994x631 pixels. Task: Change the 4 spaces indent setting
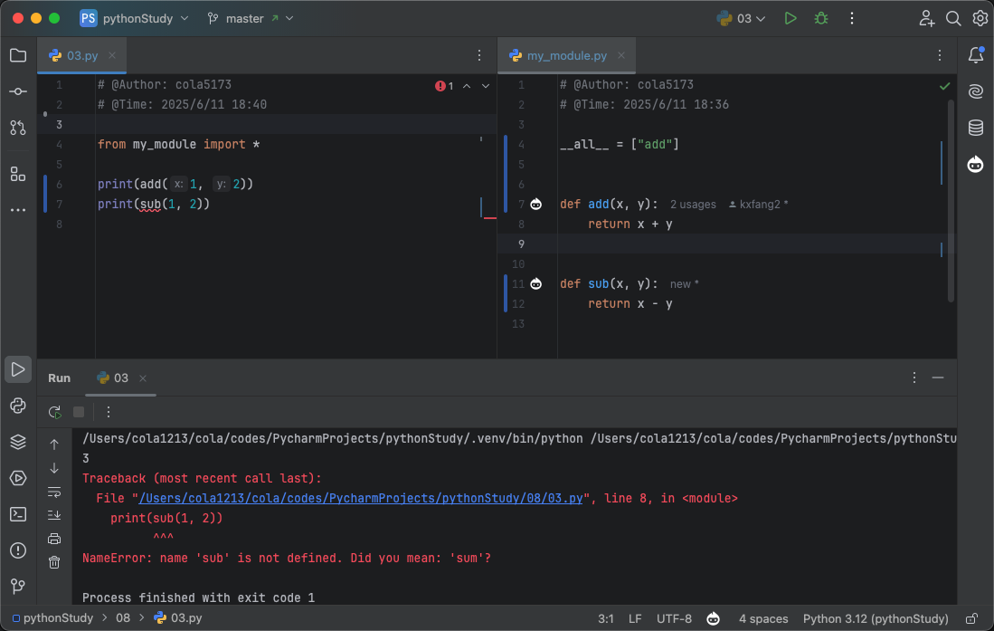coord(763,618)
